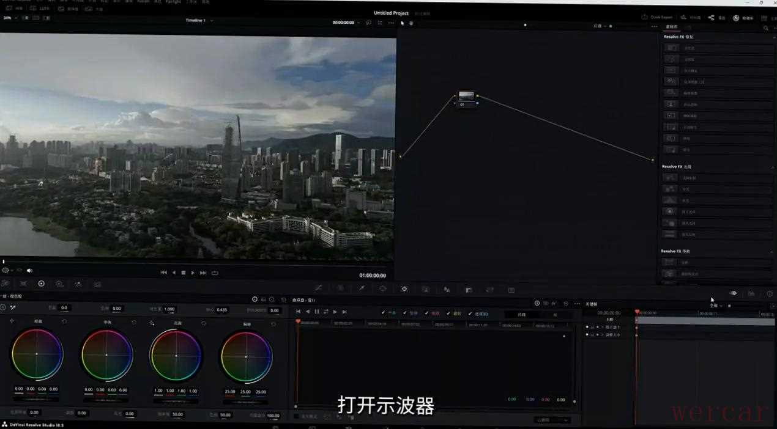
Task: Click the loop playback button under viewer
Action: tap(215, 273)
